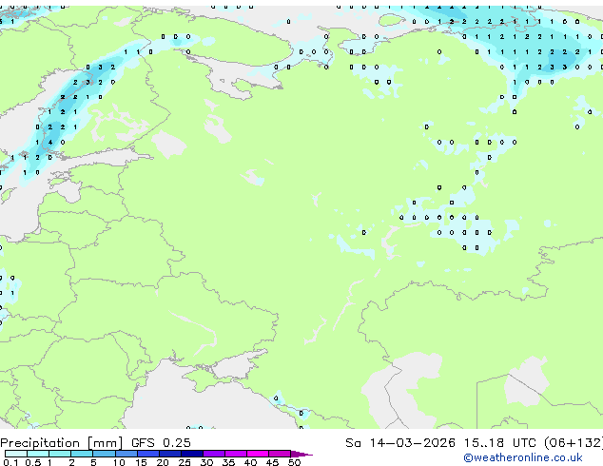Click the '(06+132' forecast run text

click(x=573, y=443)
